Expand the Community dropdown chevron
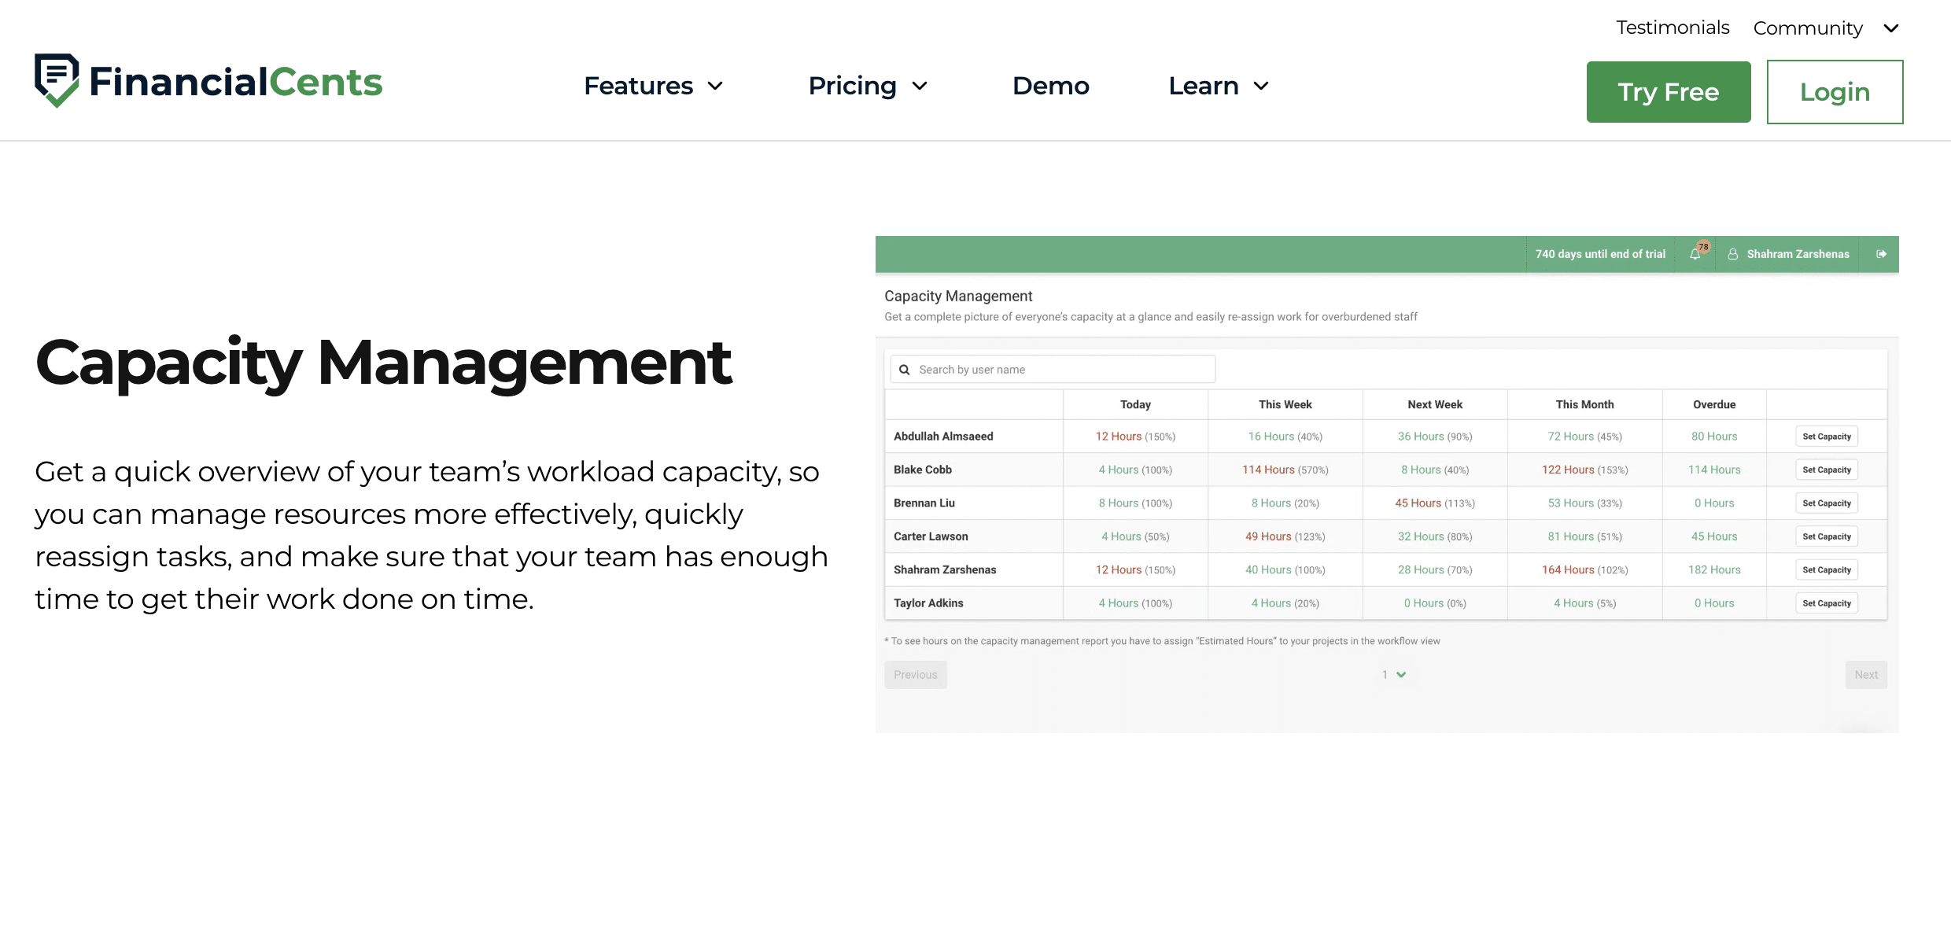 [x=1891, y=28]
